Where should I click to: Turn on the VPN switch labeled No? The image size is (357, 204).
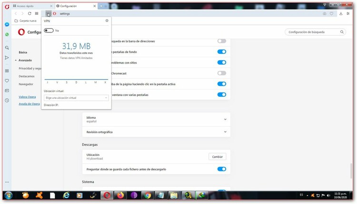point(49,31)
